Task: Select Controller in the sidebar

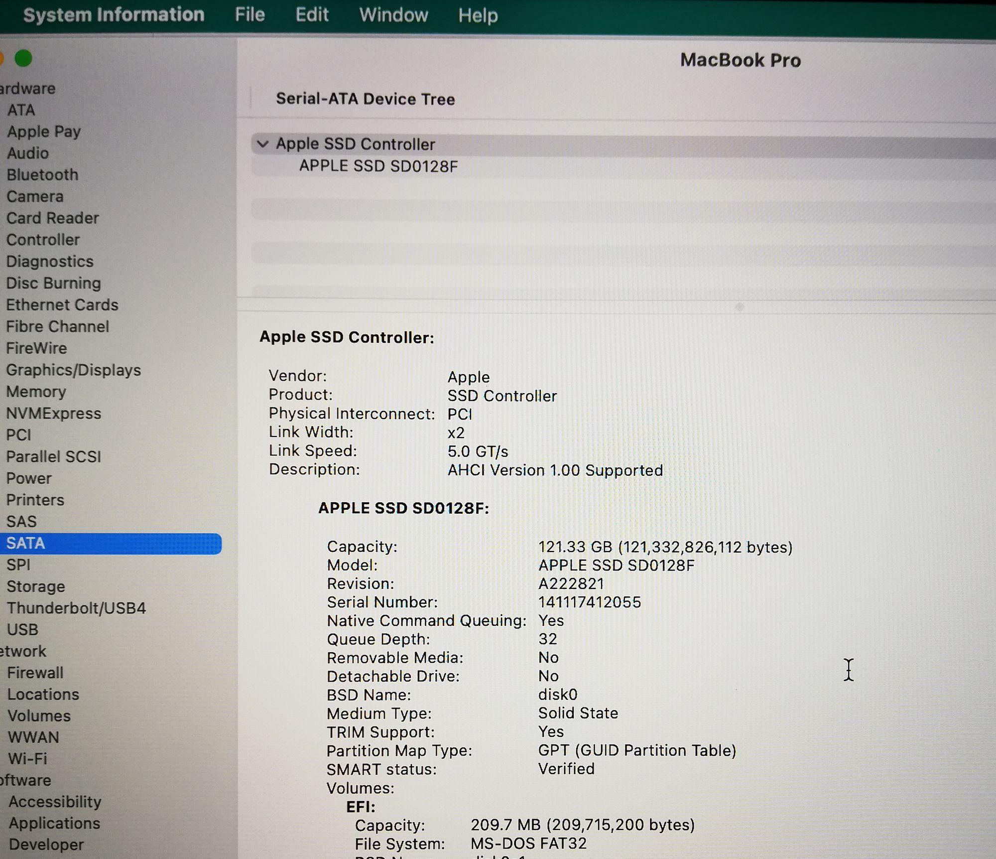Action: tap(43, 240)
